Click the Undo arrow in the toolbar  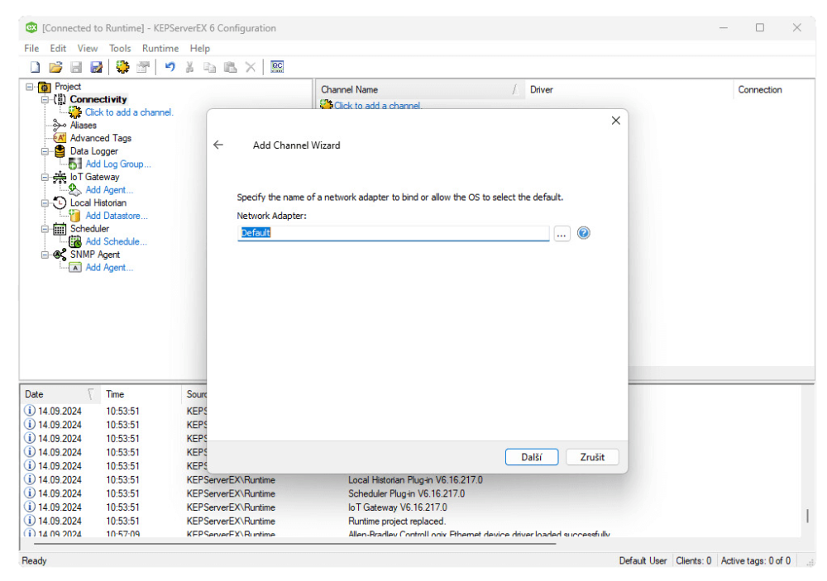(x=170, y=67)
